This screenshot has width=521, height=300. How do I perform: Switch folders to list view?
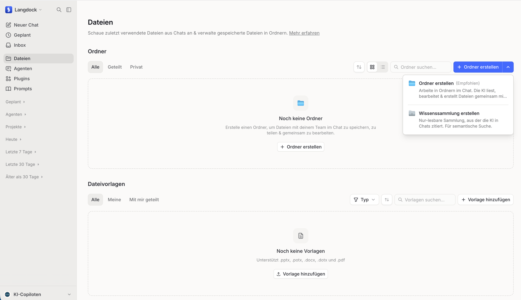(x=383, y=67)
